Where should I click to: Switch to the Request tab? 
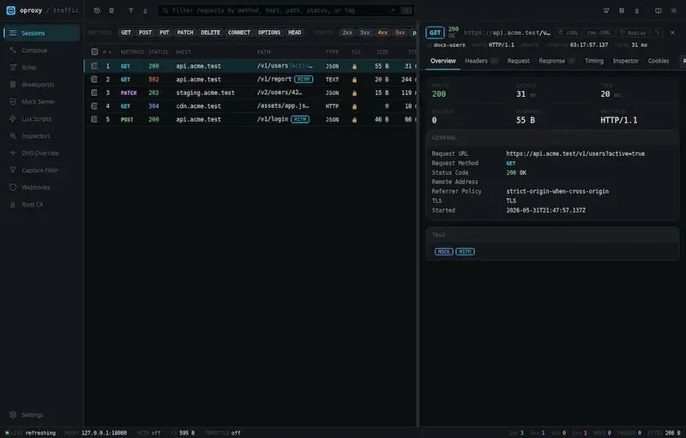click(519, 61)
